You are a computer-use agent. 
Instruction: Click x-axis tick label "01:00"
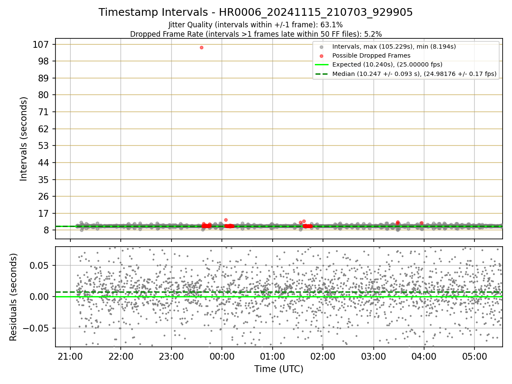tap(273, 356)
